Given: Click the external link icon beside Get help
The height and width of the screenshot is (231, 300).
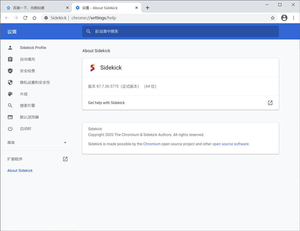Looking at the screenshot, I should click(270, 103).
